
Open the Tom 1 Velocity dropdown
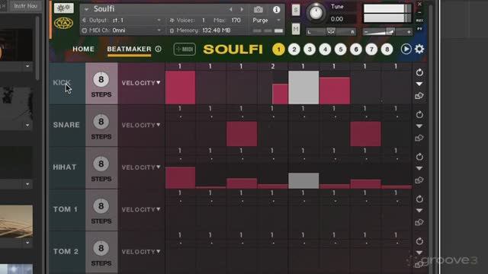click(141, 210)
